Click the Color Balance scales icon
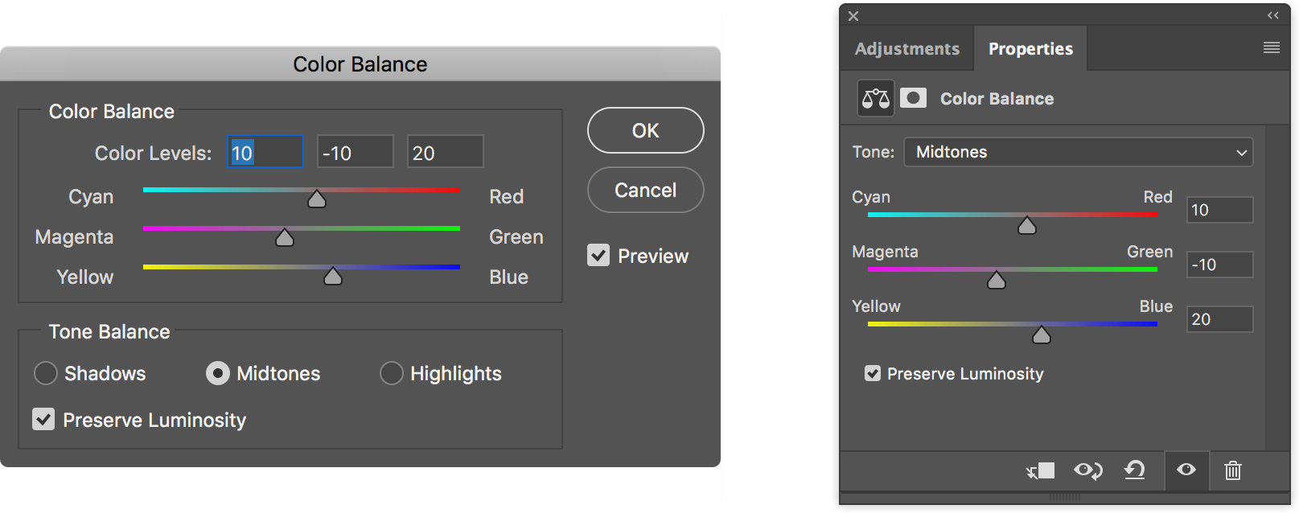 (875, 99)
